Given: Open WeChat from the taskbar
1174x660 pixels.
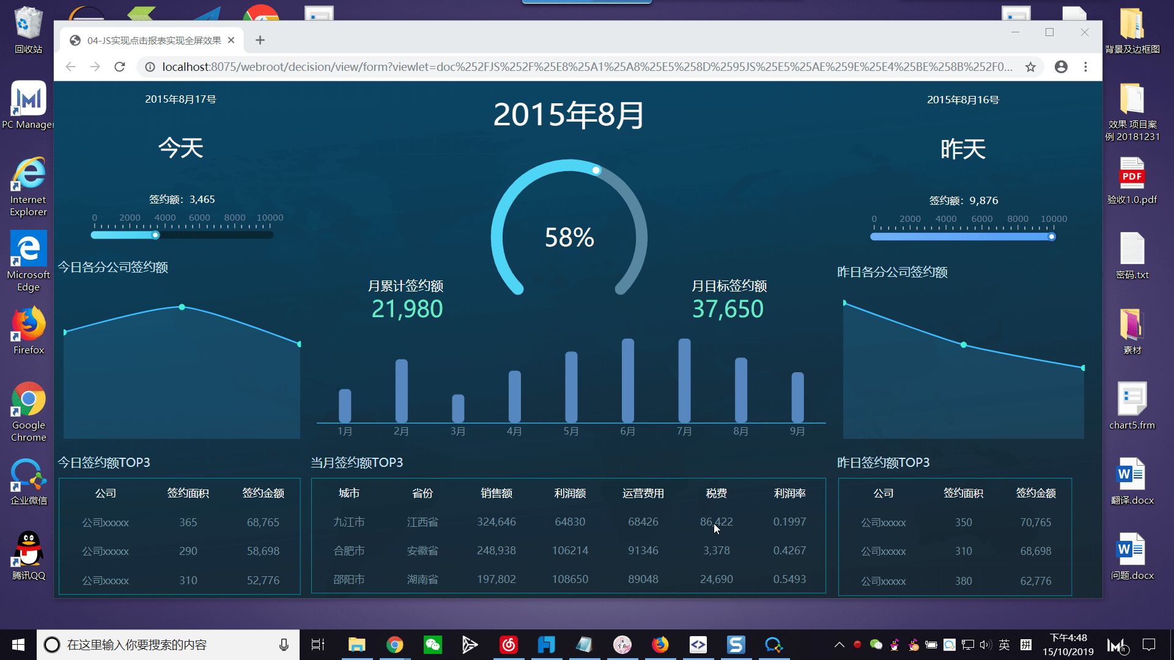Looking at the screenshot, I should pyautogui.click(x=433, y=645).
